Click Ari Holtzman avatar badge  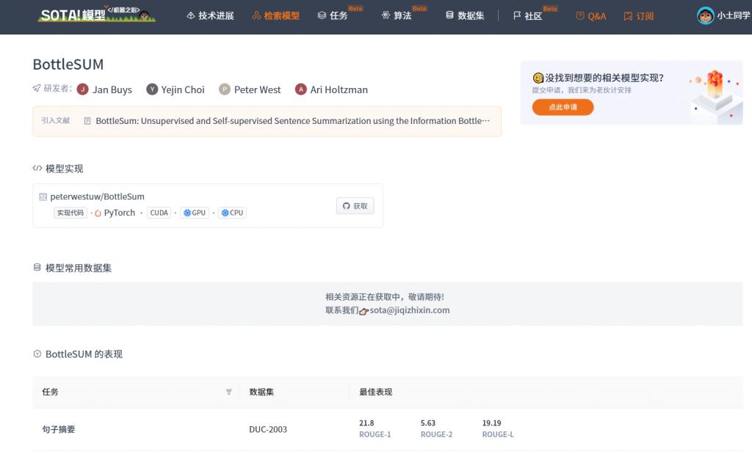tap(300, 89)
